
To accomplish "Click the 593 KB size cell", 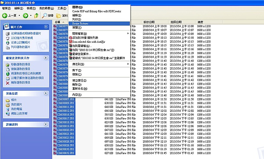I will (x=109, y=115).
